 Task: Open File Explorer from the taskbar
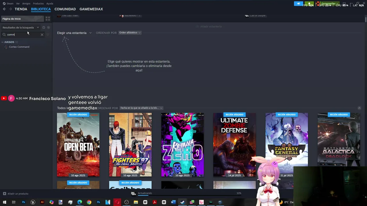pyautogui.click(x=136, y=202)
